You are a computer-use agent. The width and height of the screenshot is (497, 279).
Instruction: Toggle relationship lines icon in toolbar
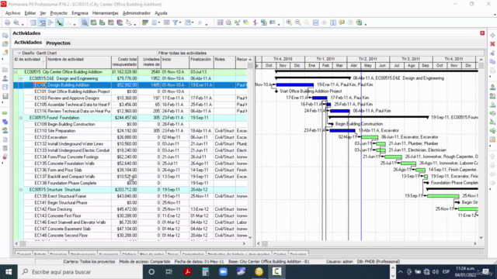pos(59,22)
